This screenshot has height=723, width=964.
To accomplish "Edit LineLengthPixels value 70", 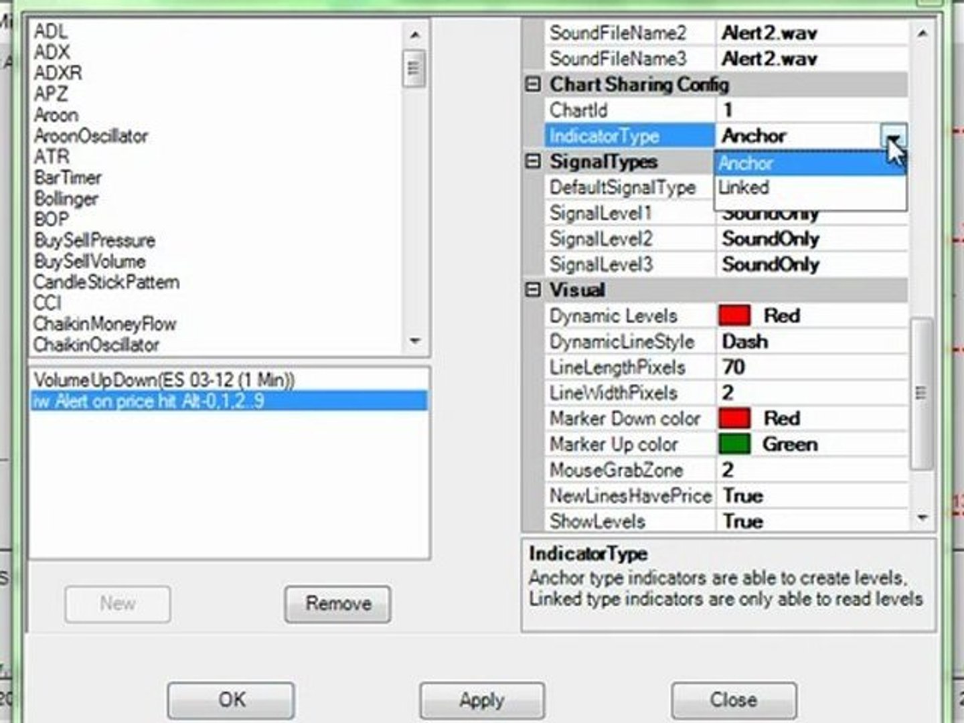I will click(812, 367).
